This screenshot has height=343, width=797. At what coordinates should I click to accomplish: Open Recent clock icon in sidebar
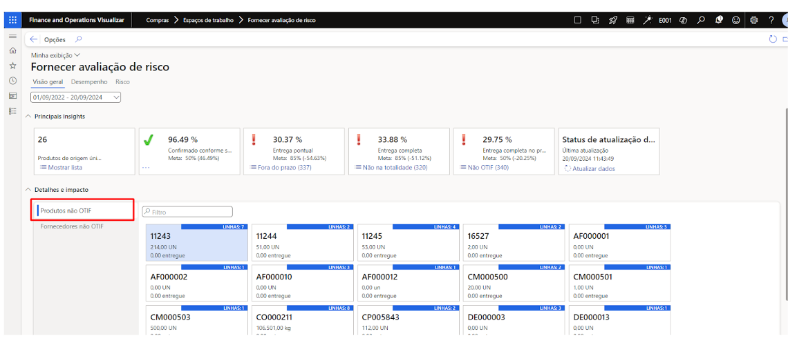point(12,81)
